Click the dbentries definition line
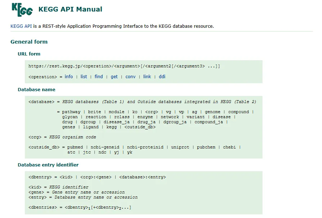The height and width of the screenshot is (218, 322). pyautogui.click(x=80, y=208)
